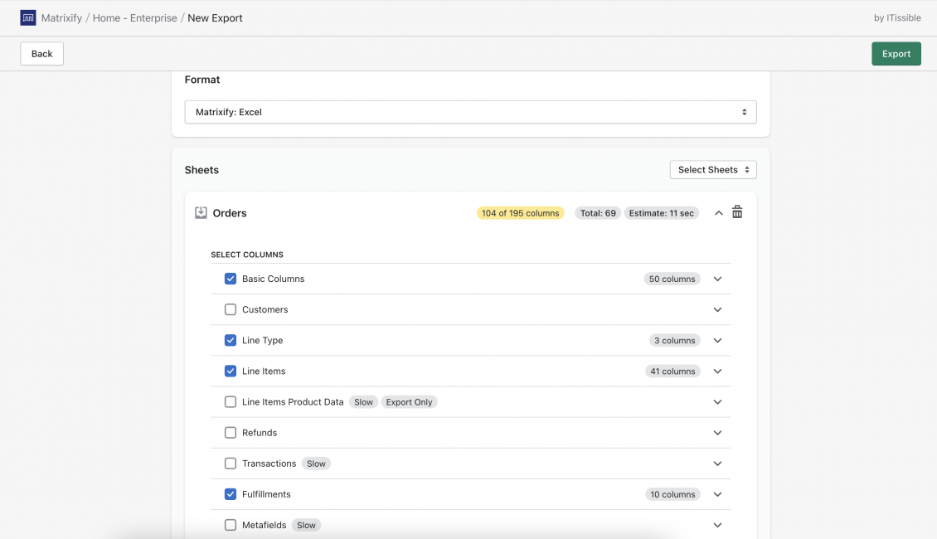
Task: Click the download icon beside Orders sheet
Action: 201,212
